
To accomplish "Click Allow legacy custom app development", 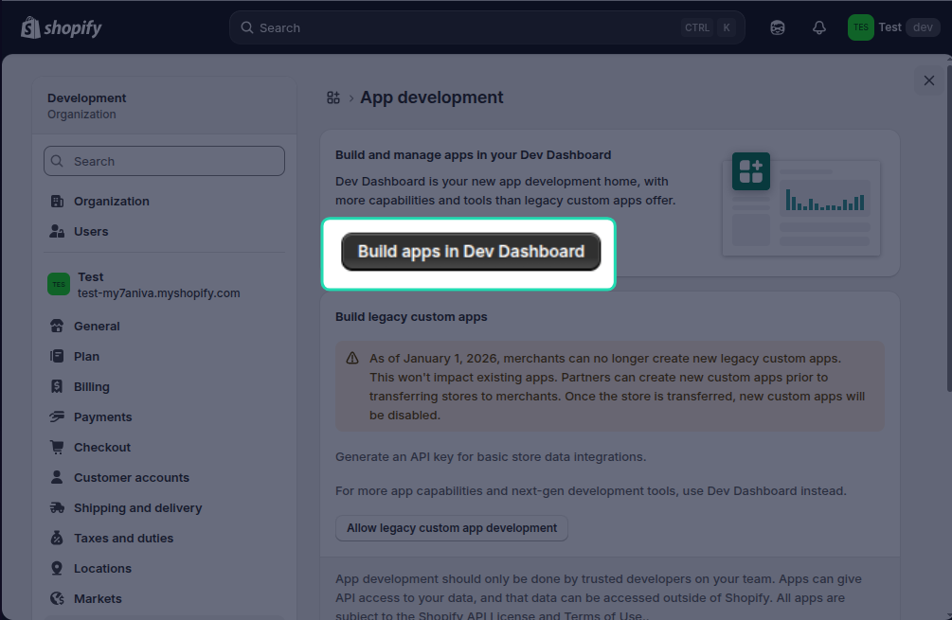I will (452, 528).
